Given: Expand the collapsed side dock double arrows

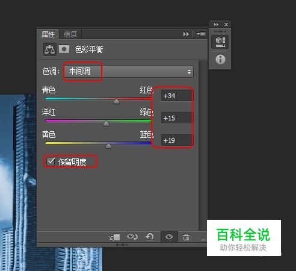Looking at the screenshot, I should [x=216, y=25].
